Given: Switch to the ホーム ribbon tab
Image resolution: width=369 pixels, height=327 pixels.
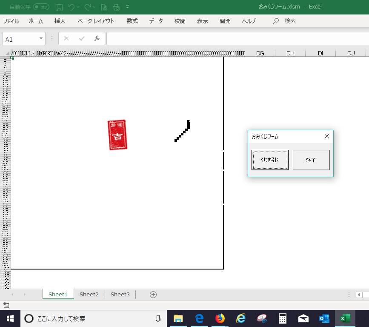Looking at the screenshot, I should coord(36,21).
